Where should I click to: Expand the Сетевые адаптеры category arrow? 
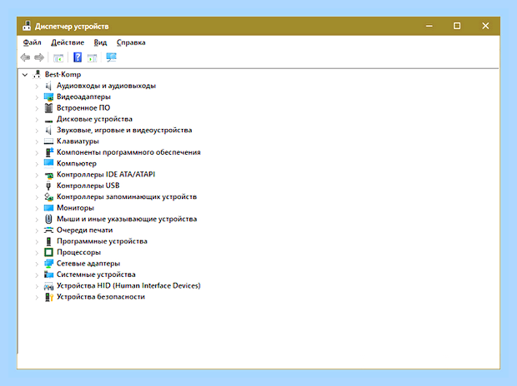[x=37, y=264]
